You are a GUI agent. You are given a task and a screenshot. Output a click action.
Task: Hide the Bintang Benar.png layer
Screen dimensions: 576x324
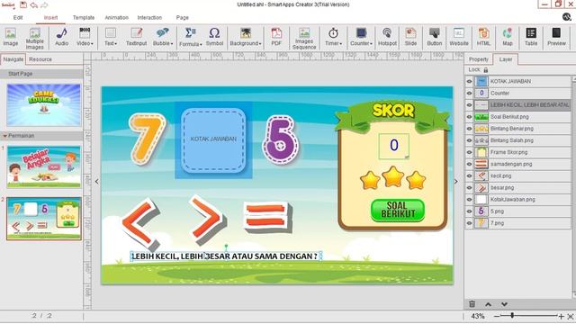[x=469, y=129]
